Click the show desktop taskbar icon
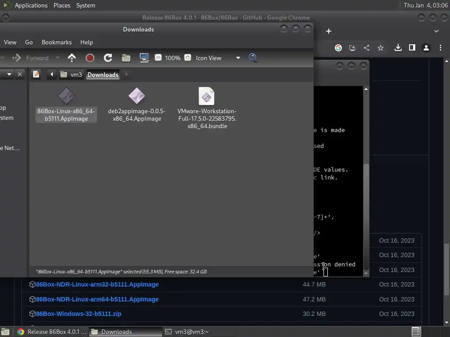 pyautogui.click(x=5, y=332)
